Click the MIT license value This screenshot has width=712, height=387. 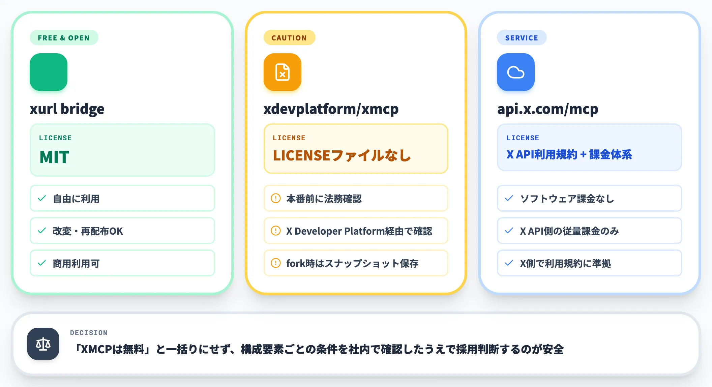pyautogui.click(x=55, y=157)
